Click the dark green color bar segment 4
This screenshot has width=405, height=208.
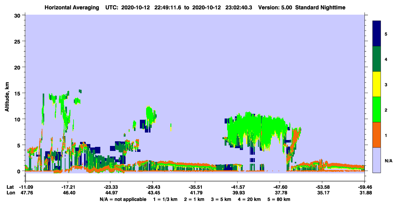[377, 59]
